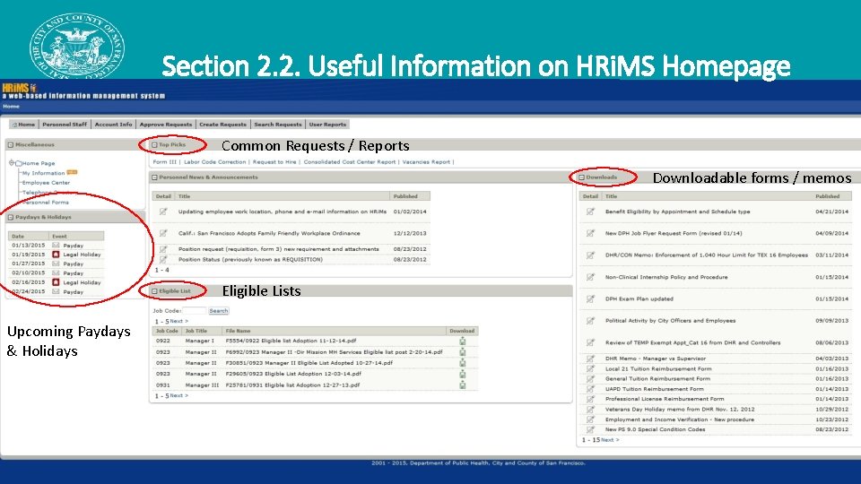The width and height of the screenshot is (861, 484).
Task: Download F6992/0923 Manager II eligible list
Action: 463,351
